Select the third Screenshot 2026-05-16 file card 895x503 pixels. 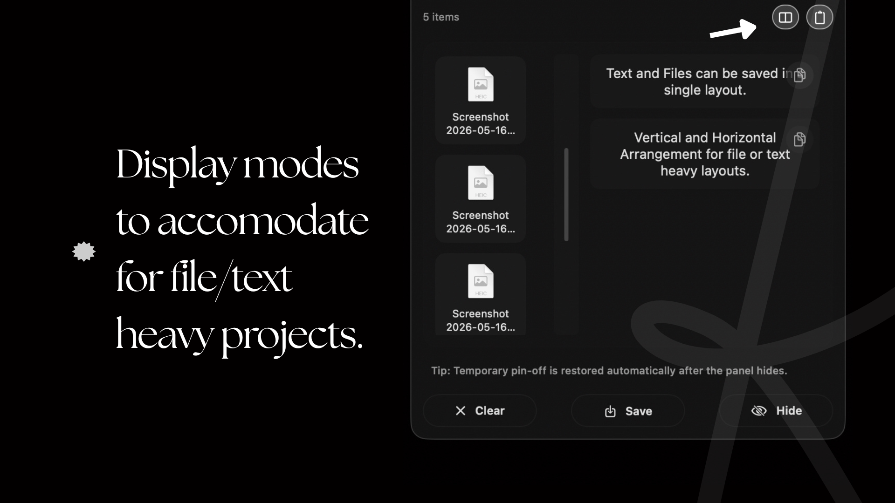(481, 294)
